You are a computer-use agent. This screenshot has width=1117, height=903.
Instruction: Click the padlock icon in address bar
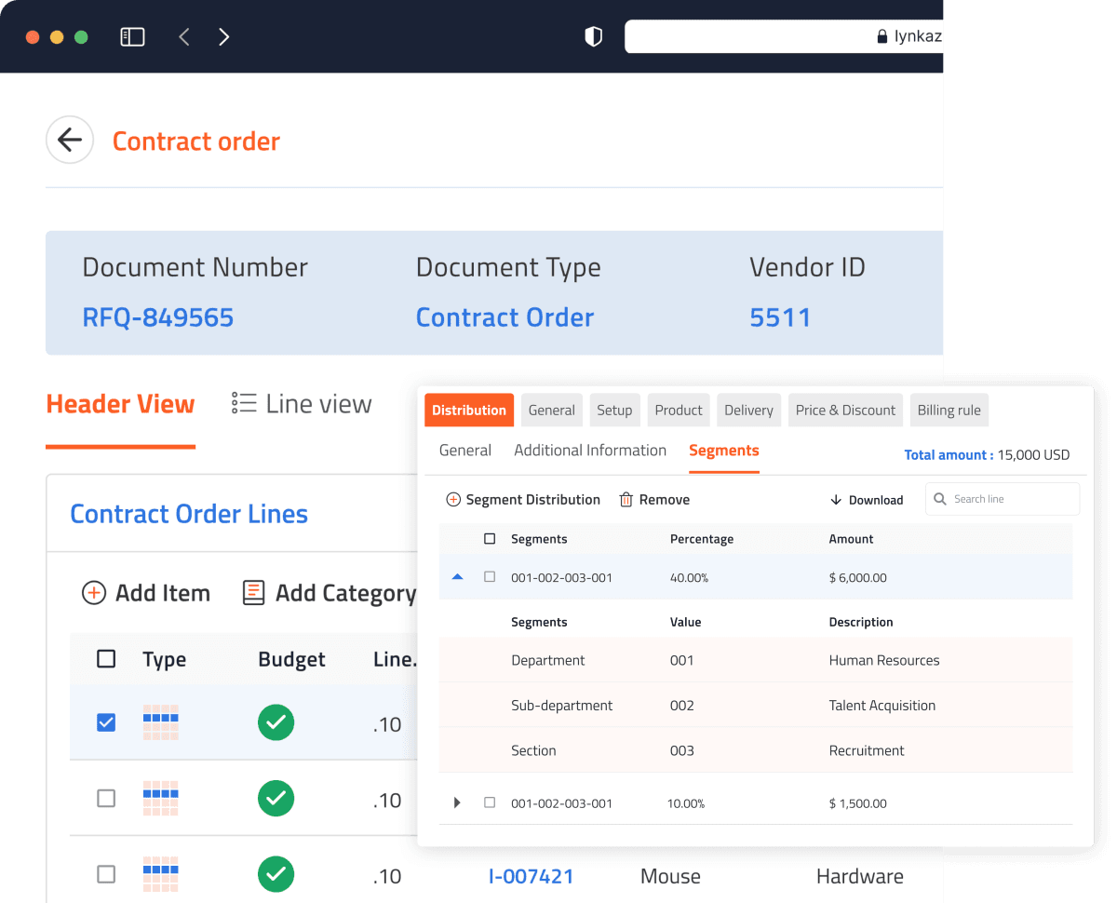(x=882, y=37)
